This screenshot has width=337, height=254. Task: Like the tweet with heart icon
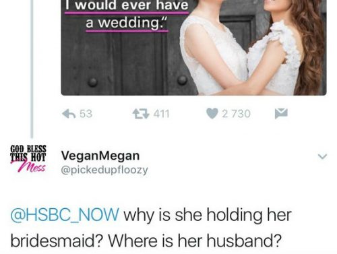click(x=212, y=113)
